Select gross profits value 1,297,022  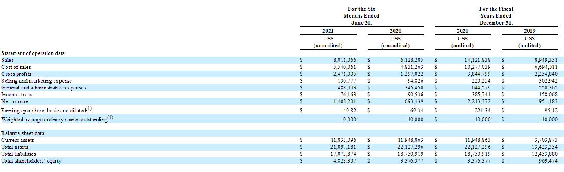(412, 74)
